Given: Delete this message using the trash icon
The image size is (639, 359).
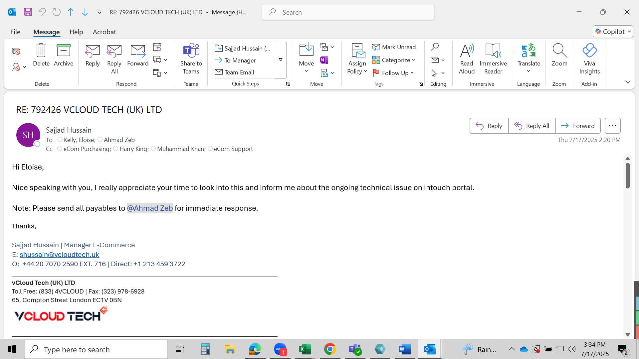Looking at the screenshot, I should (x=41, y=55).
